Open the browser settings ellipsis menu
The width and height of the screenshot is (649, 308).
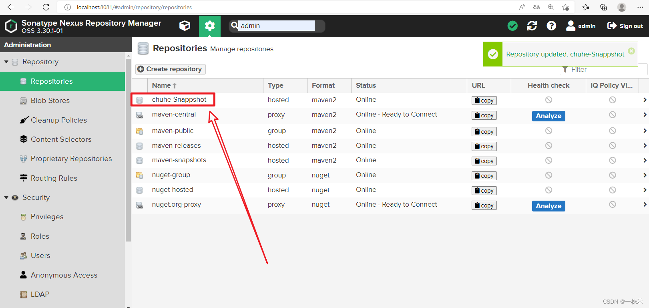[640, 7]
